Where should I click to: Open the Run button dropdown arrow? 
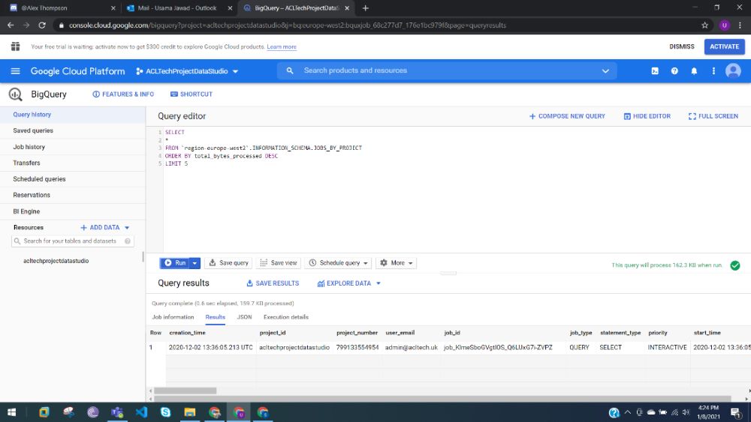click(x=195, y=263)
